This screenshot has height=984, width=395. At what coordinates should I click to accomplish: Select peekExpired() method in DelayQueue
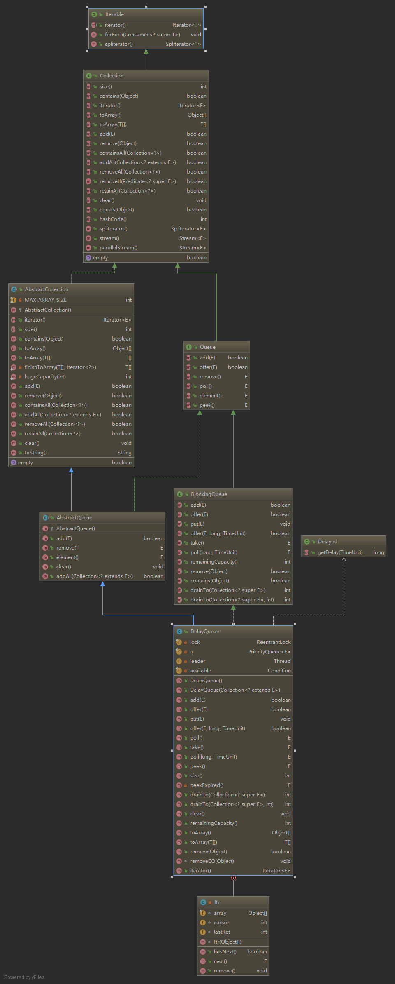[207, 785]
